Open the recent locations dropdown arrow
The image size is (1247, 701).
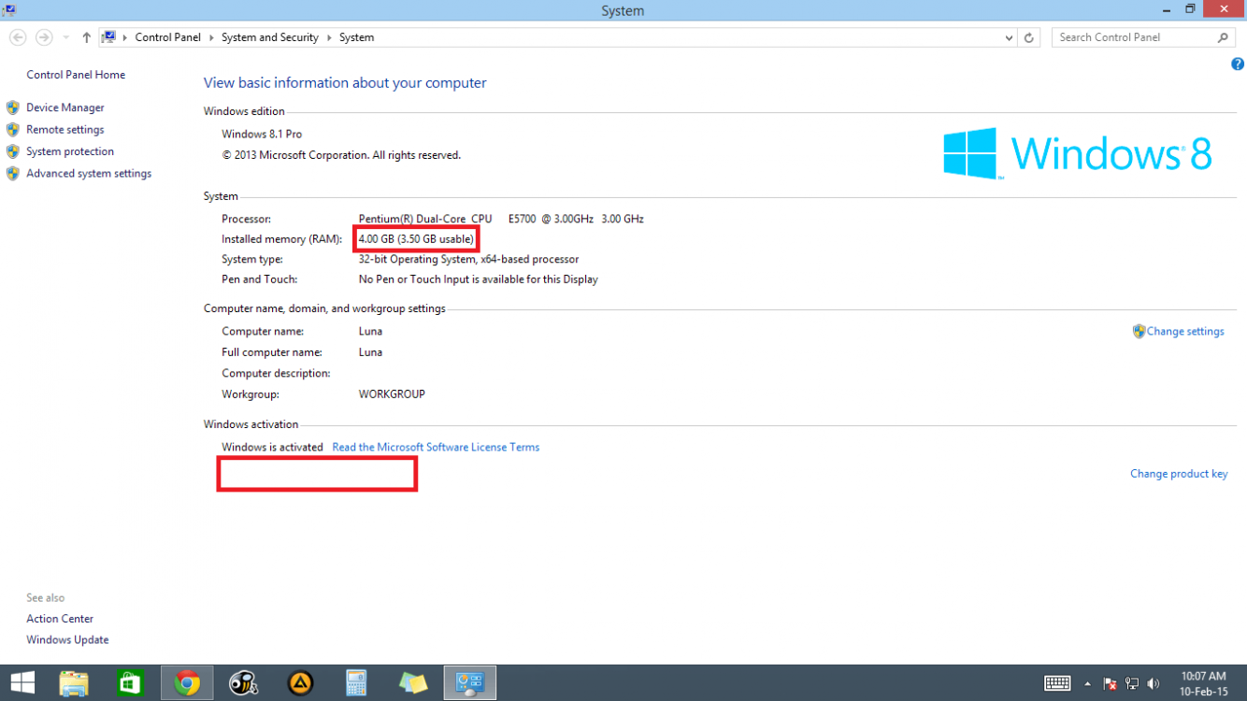click(65, 37)
